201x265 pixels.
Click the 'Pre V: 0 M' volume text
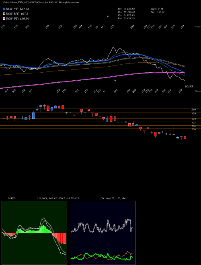coord(158,12)
